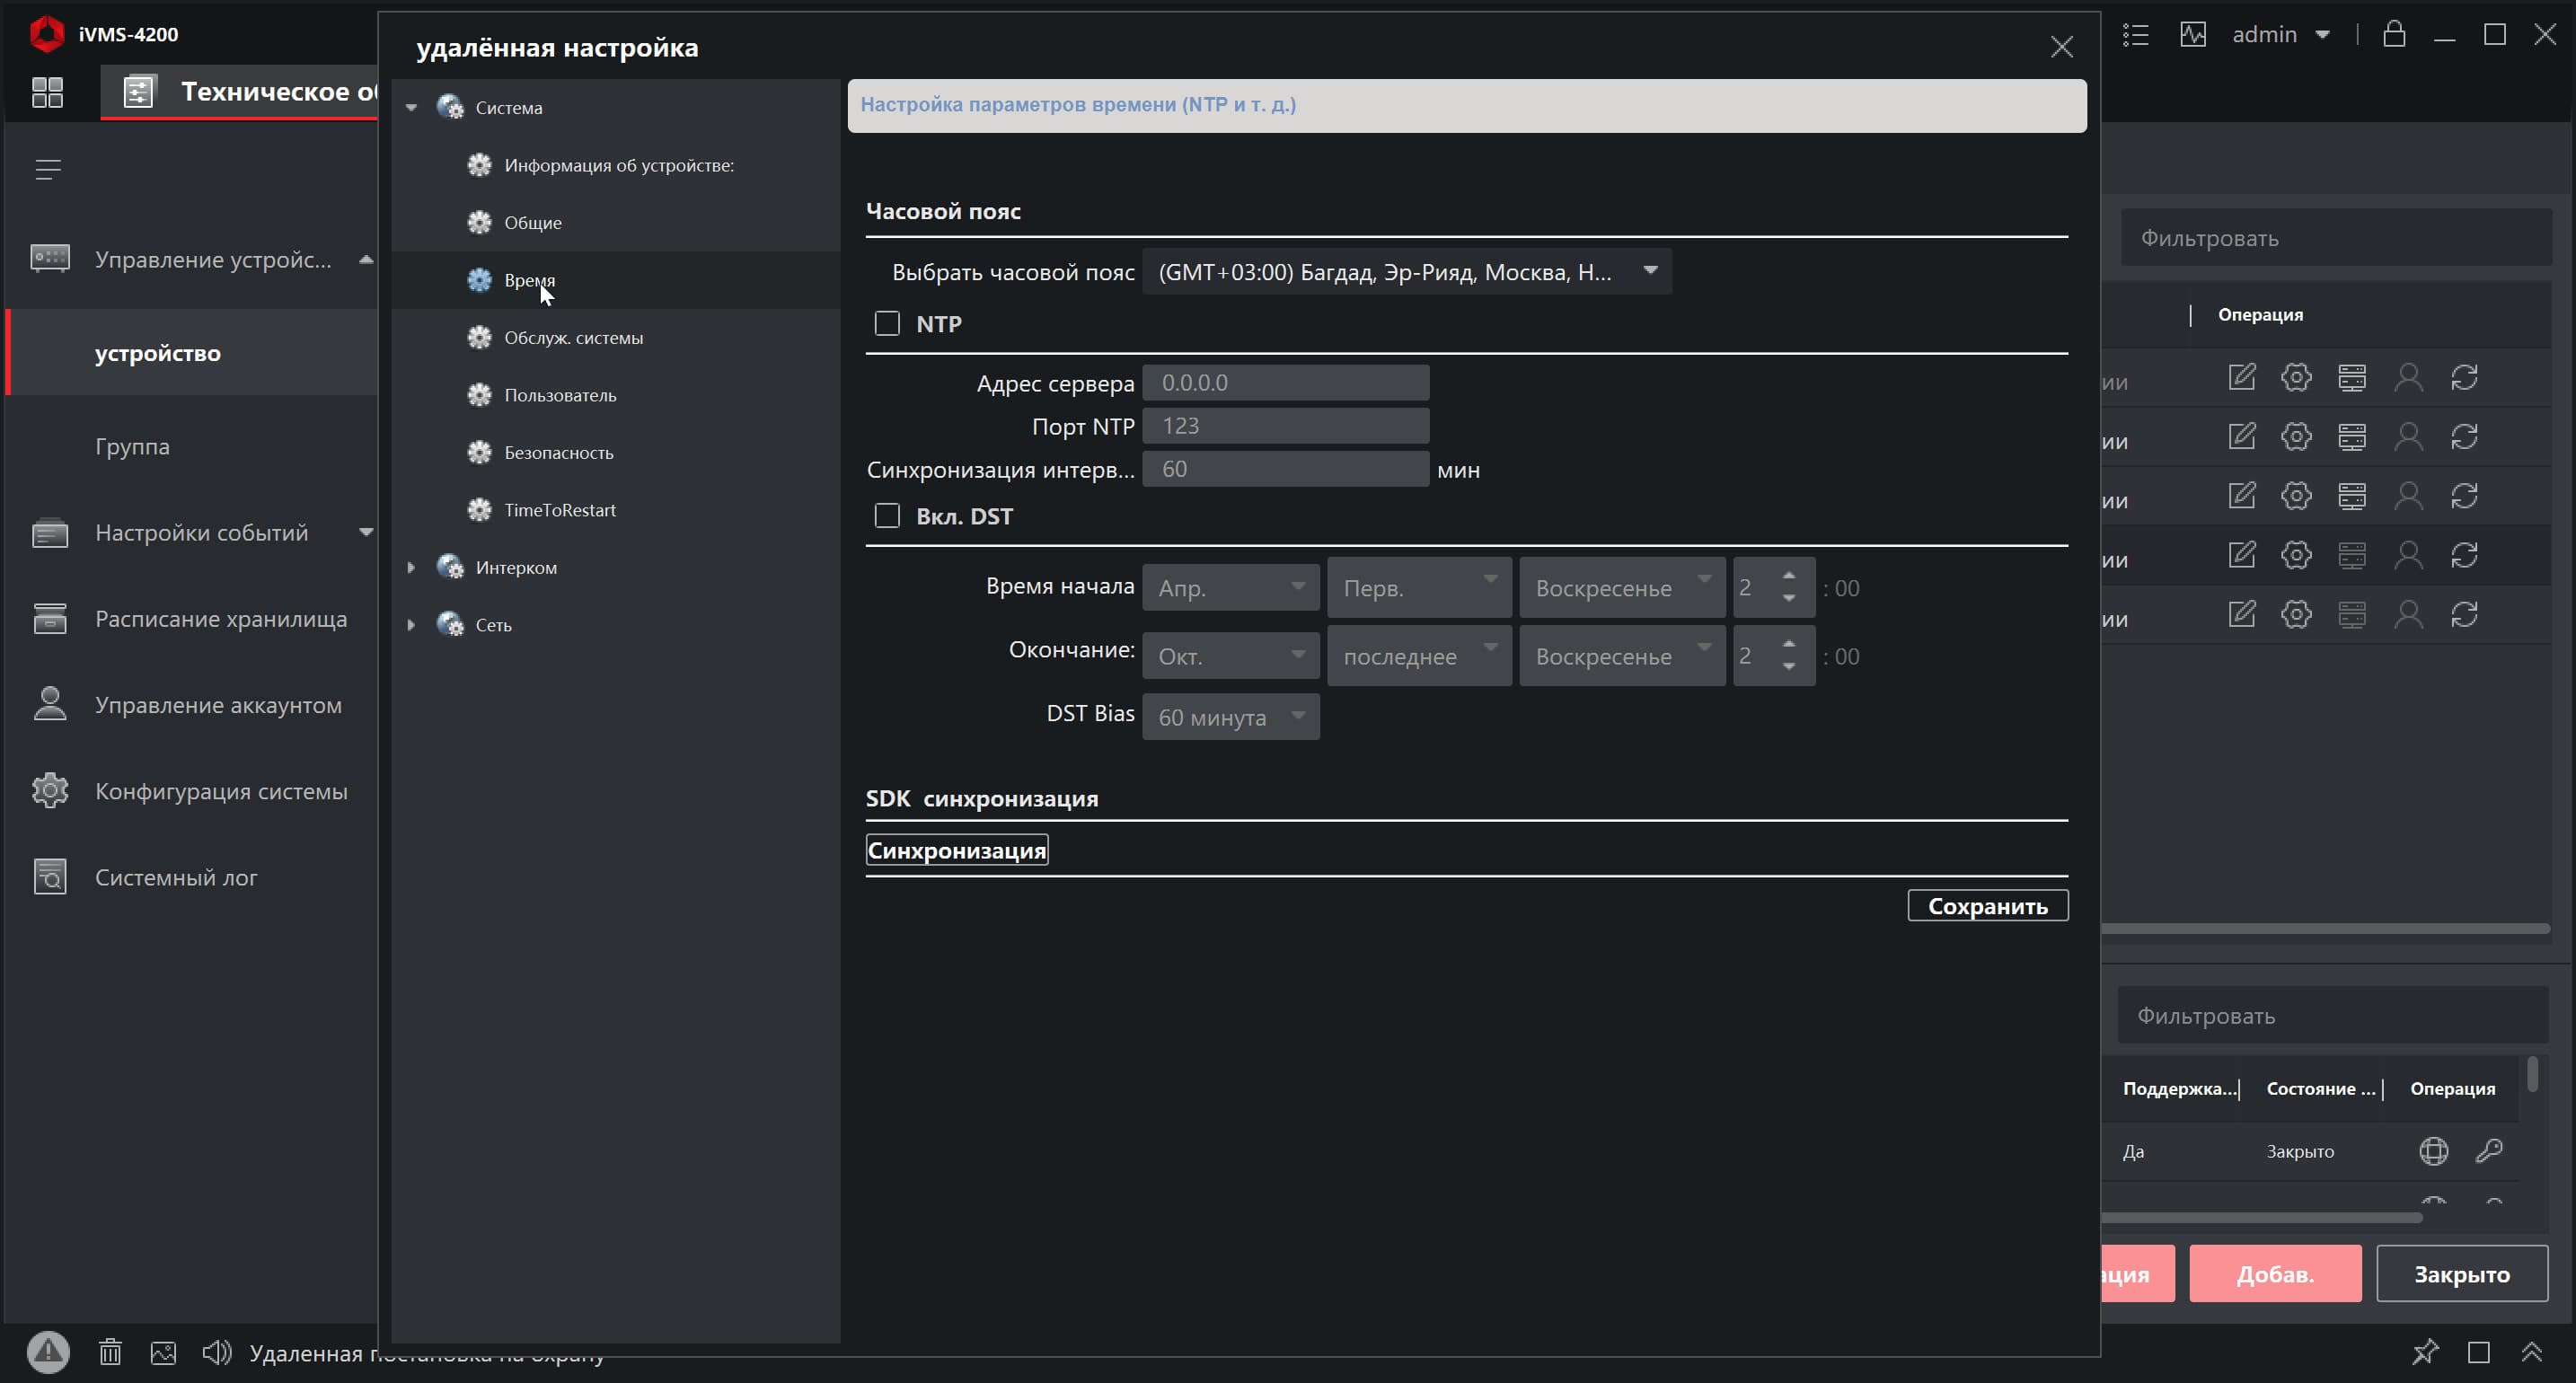Click the globe icon in Операция column

pos(2433,1150)
